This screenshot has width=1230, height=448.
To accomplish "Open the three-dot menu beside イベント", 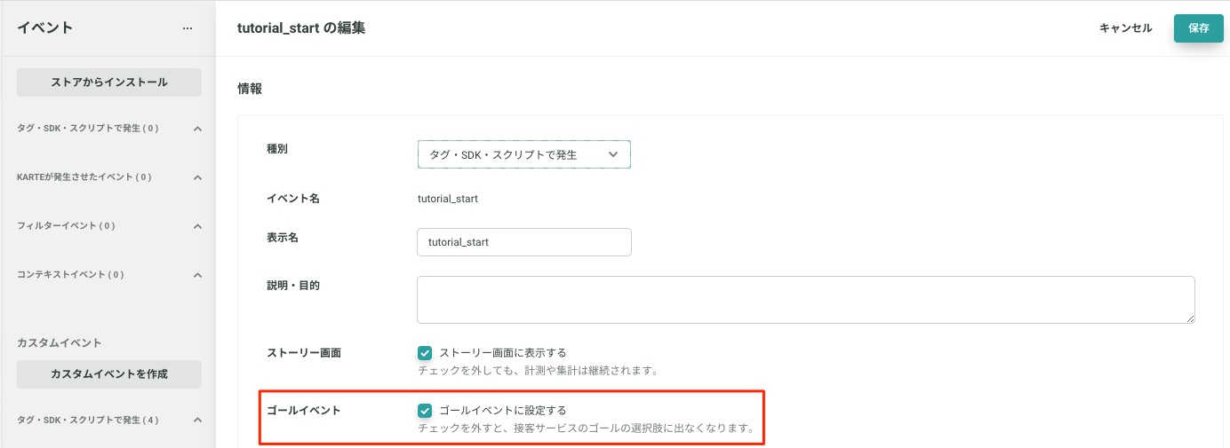I will click(188, 28).
